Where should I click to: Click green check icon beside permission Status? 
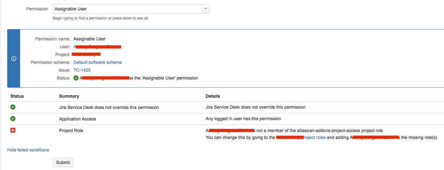(x=76, y=78)
